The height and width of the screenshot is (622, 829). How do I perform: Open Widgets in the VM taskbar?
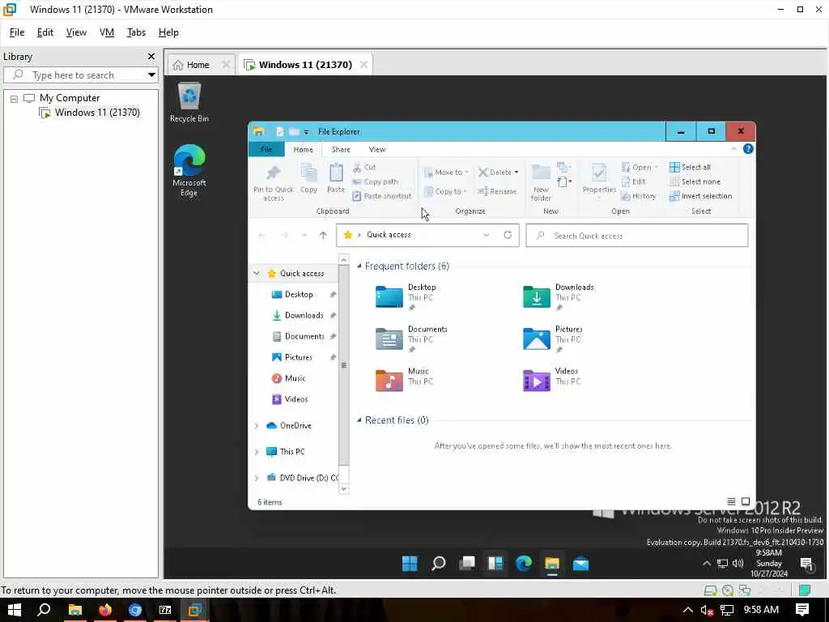click(x=495, y=564)
